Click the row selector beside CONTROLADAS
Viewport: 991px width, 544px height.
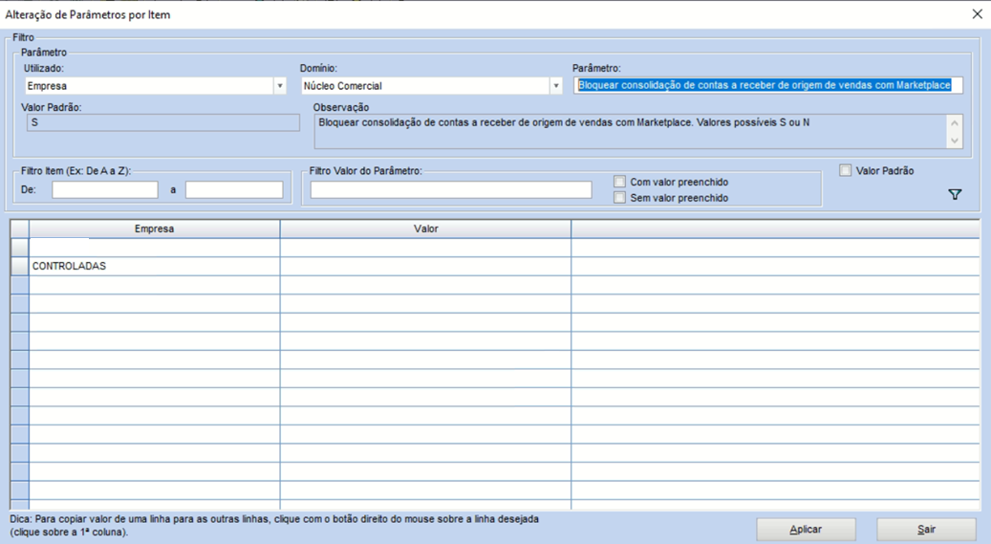coord(19,267)
